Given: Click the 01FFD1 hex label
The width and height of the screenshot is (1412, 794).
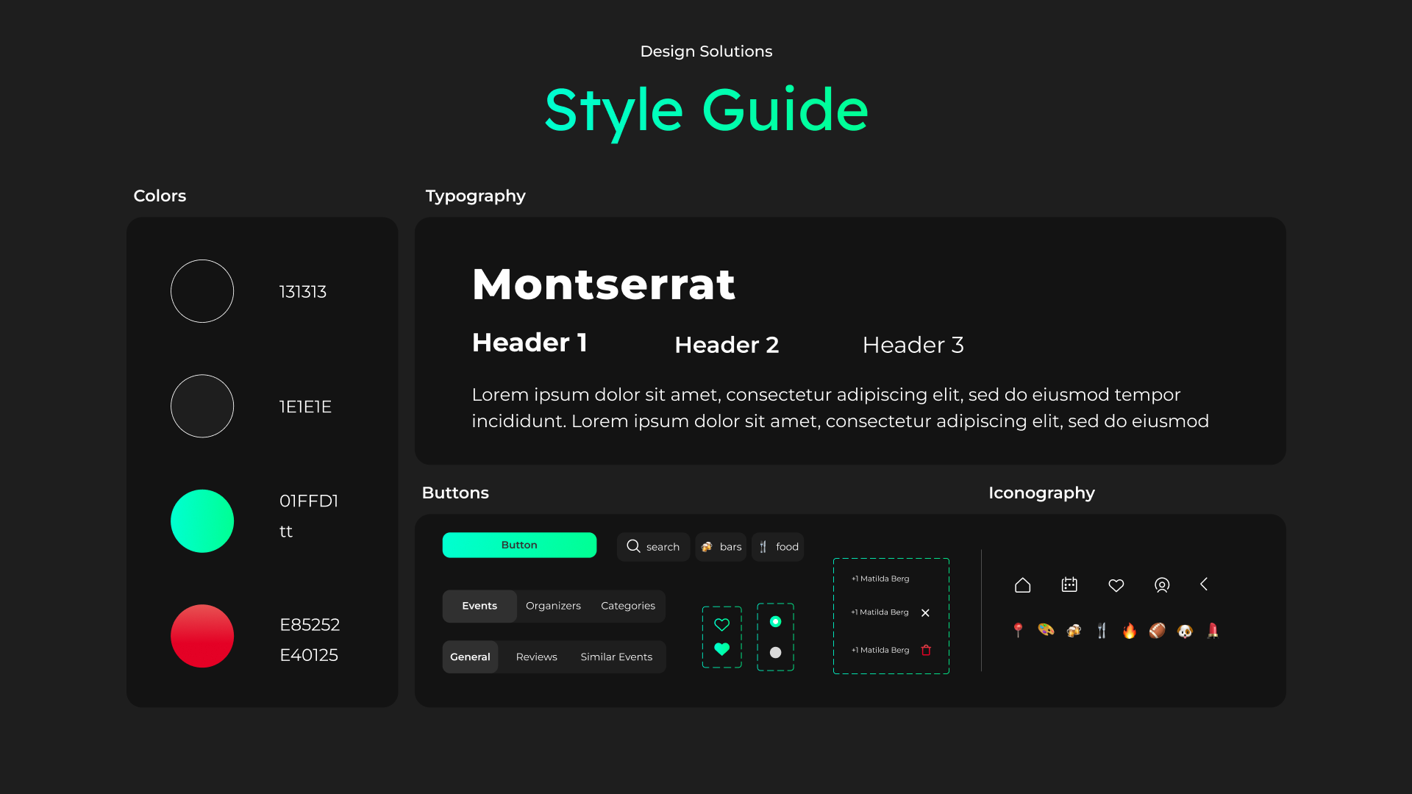Looking at the screenshot, I should [309, 501].
